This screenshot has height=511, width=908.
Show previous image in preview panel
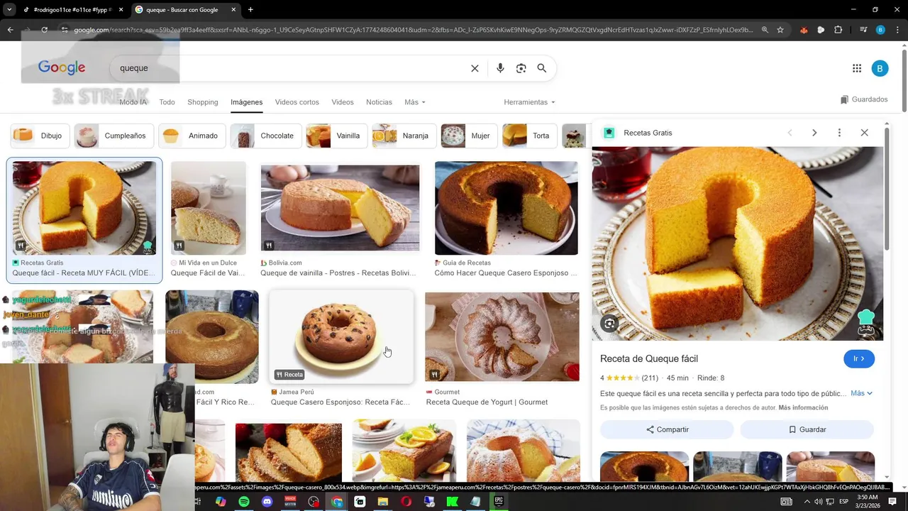790,133
